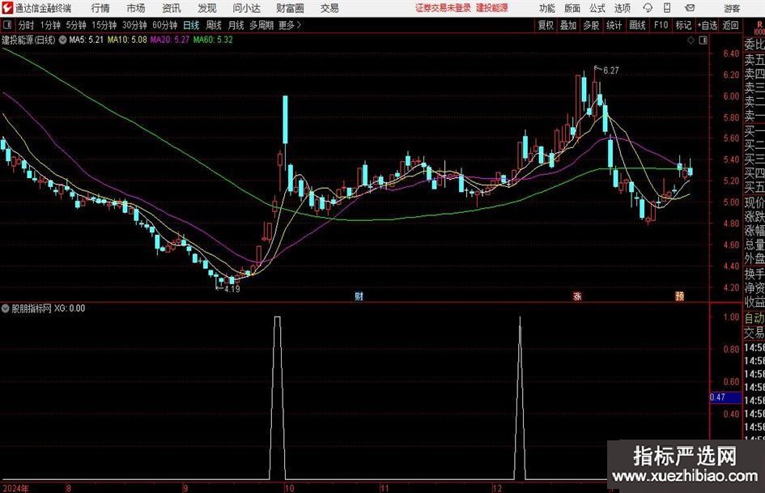Click the 自动 button in right panel
The width and height of the screenshot is (765, 493).
pyautogui.click(x=754, y=318)
